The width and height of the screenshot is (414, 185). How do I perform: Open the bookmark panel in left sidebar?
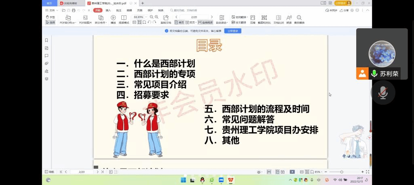point(46,40)
